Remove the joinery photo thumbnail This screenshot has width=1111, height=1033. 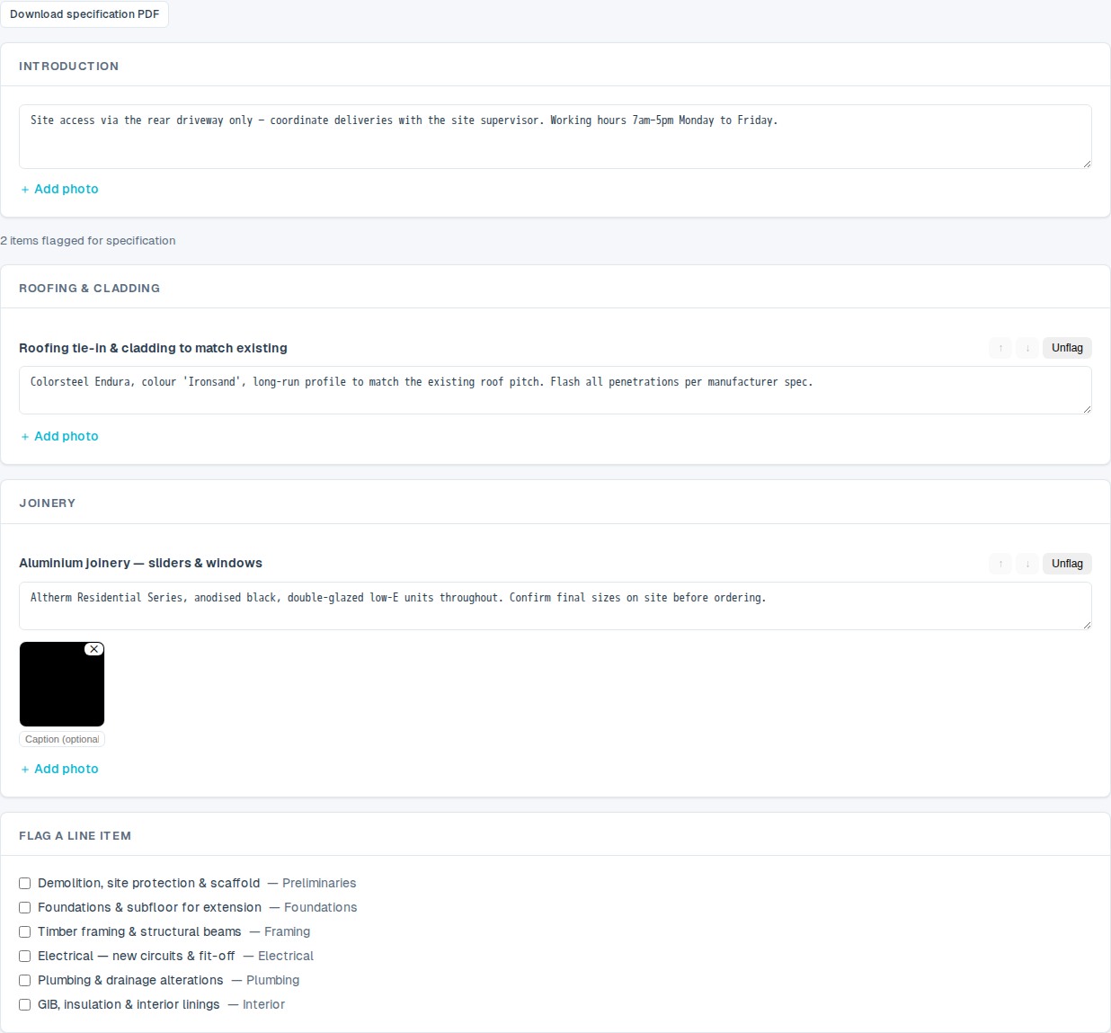pyautogui.click(x=94, y=649)
